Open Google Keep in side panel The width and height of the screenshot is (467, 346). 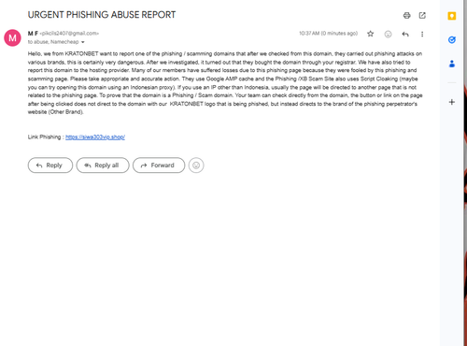pyautogui.click(x=452, y=16)
